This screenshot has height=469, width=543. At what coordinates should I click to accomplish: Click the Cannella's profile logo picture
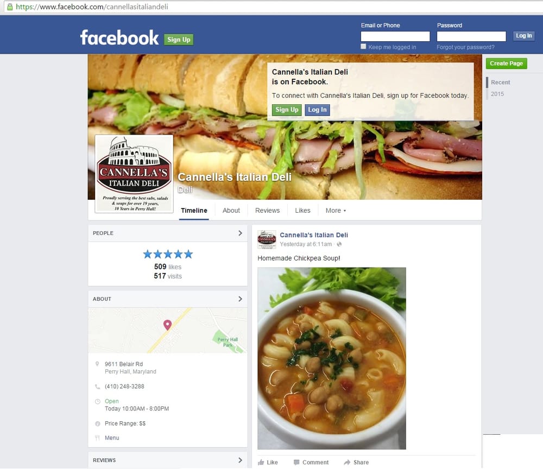pyautogui.click(x=134, y=173)
